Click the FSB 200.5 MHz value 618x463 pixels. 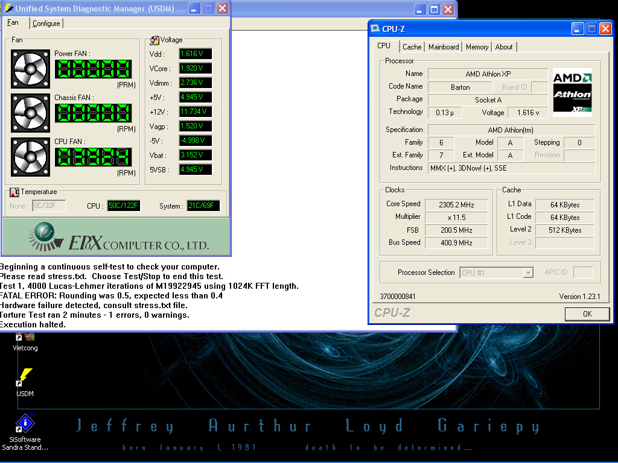(456, 230)
